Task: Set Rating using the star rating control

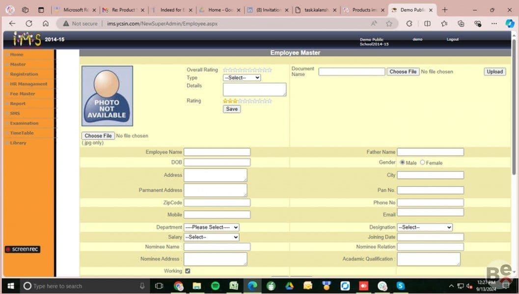Action: [247, 101]
